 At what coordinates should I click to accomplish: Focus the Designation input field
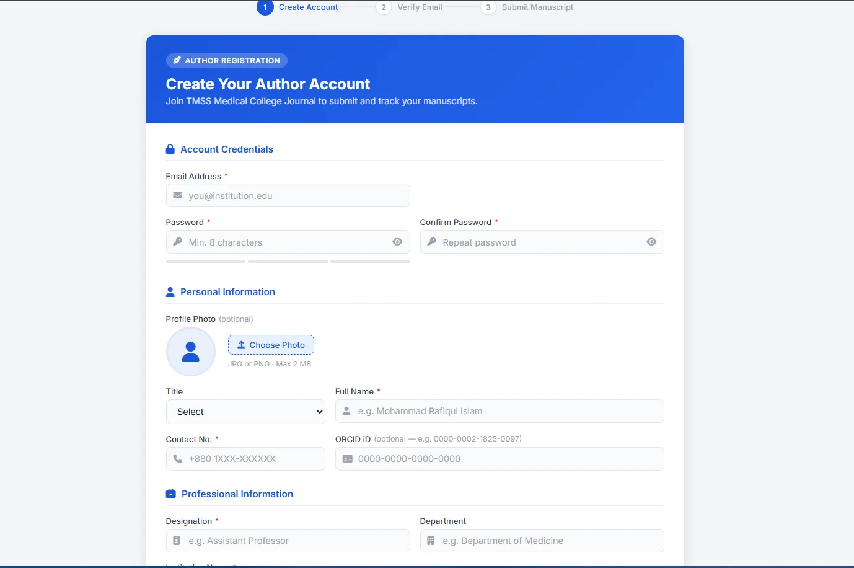tap(288, 541)
